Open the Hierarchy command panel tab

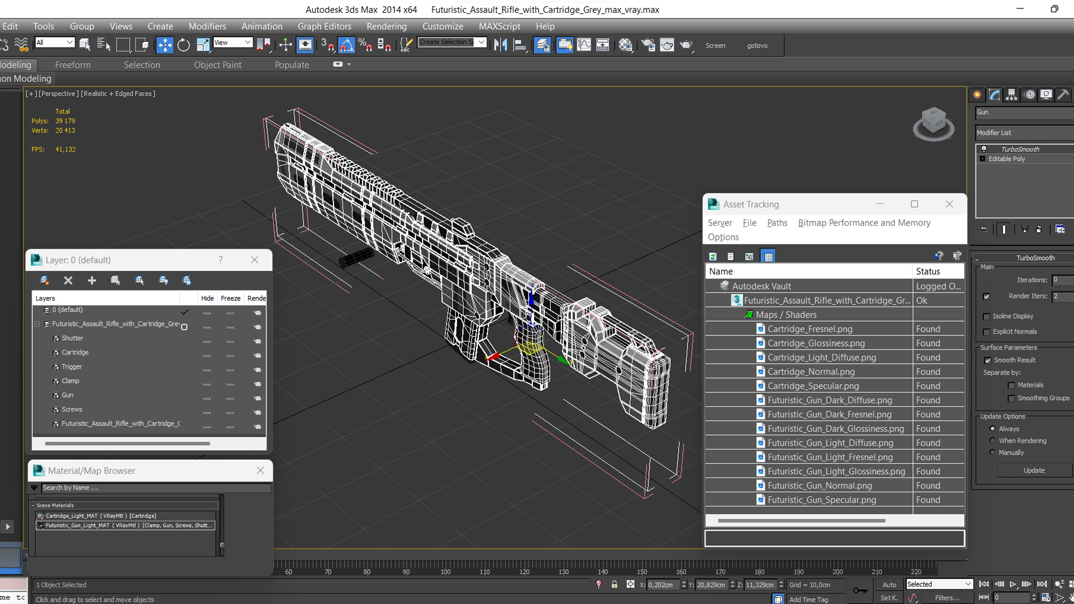1011,95
